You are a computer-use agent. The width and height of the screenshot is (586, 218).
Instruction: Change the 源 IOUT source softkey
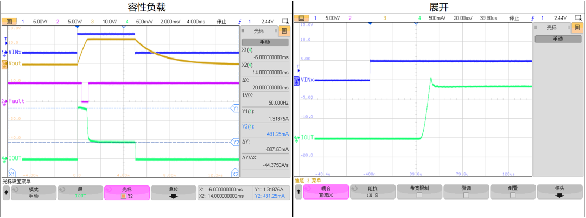click(80, 193)
